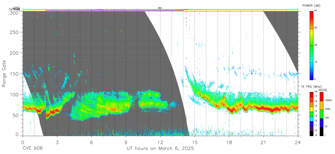Viewport: 335px width, 154px height.
Task: Click the '10' label on POWER scale
Action: [x=316, y=62]
